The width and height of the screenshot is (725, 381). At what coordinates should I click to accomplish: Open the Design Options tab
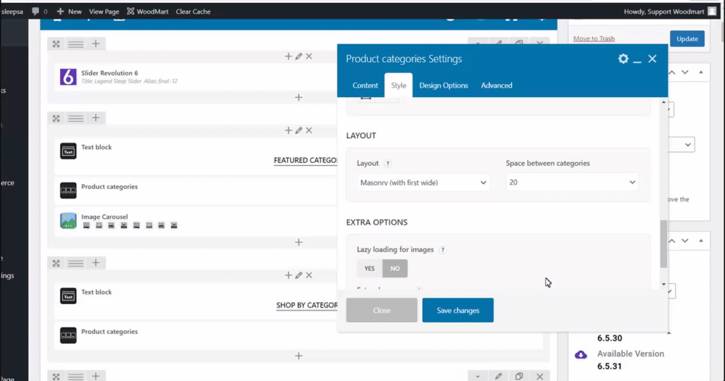click(444, 85)
